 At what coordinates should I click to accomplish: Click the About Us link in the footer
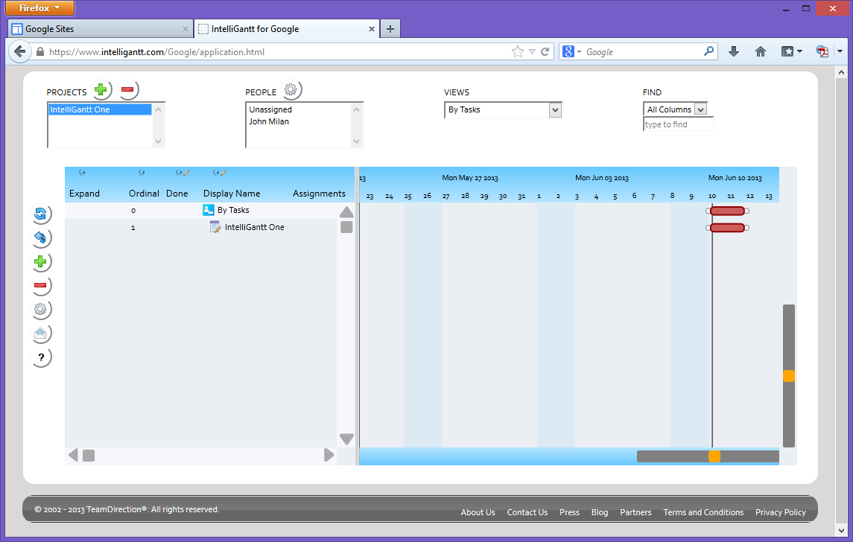click(478, 512)
